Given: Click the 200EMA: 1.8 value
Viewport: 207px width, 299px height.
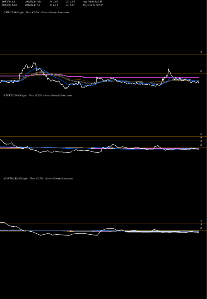Looking at the screenshot, I should tap(33, 5).
